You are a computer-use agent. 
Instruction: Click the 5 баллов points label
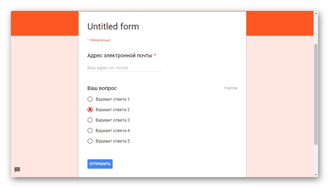(230, 88)
